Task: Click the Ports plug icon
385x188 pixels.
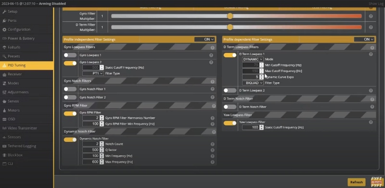Action: click(x=4, y=21)
